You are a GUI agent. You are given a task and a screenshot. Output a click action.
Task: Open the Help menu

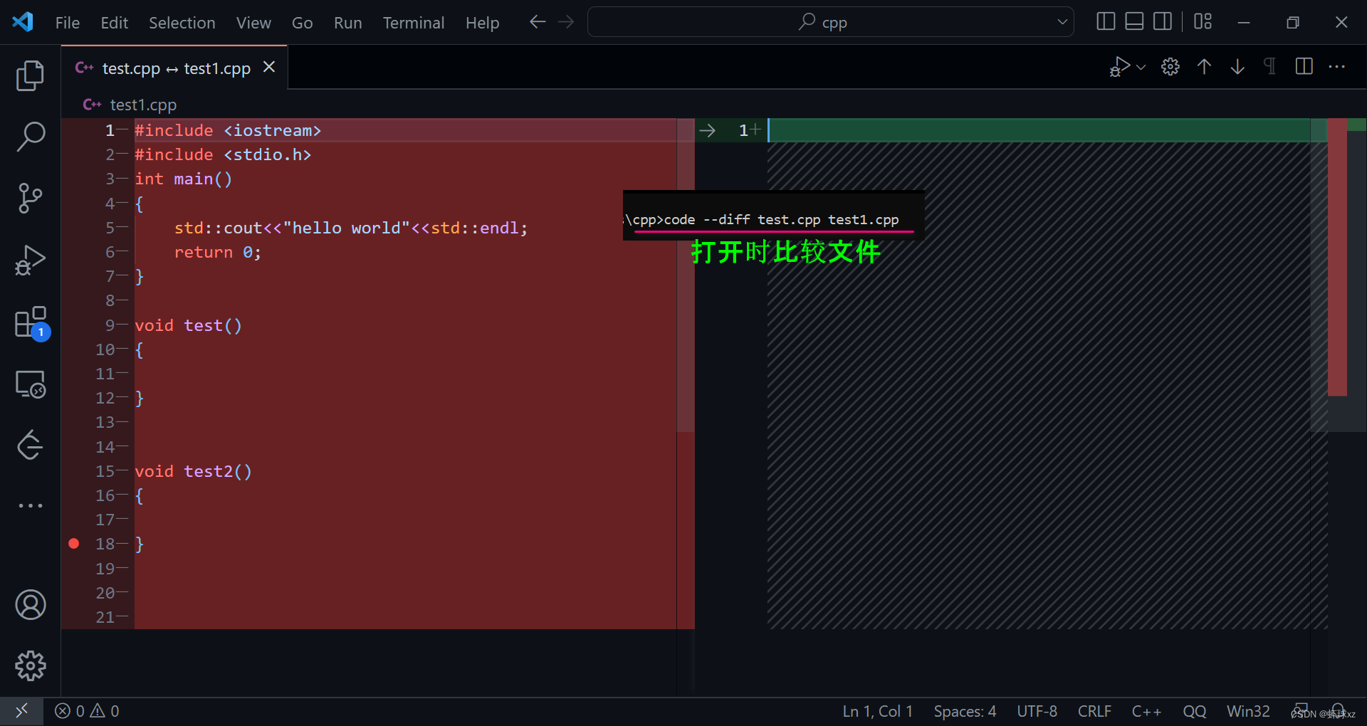point(482,23)
